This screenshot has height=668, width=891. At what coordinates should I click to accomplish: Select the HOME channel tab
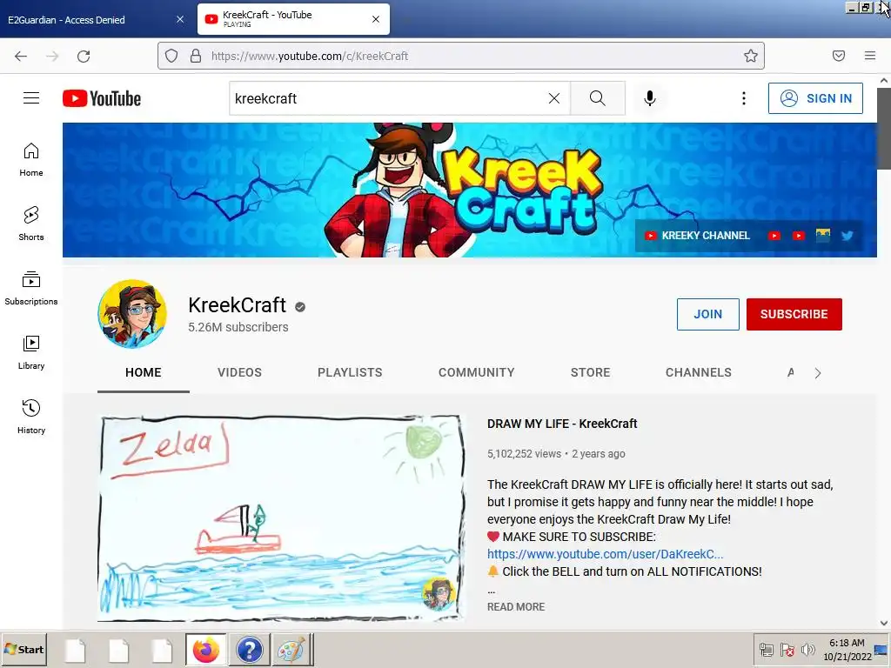tap(144, 372)
